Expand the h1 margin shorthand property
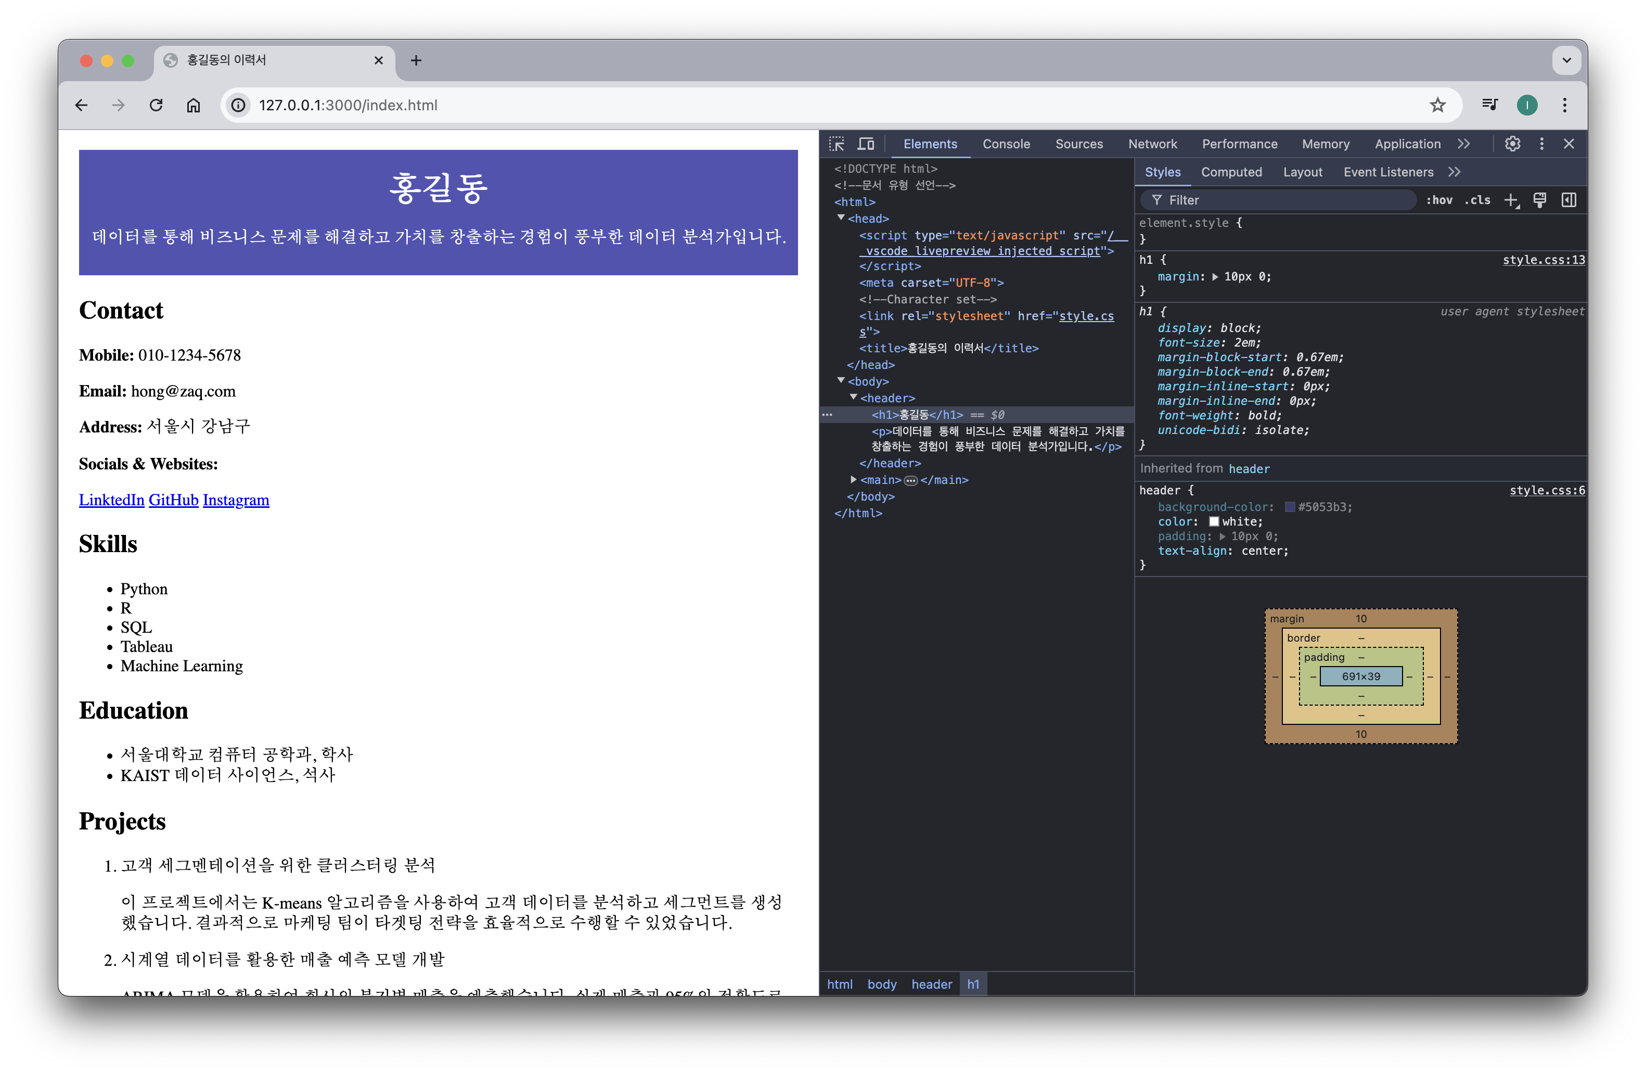This screenshot has width=1646, height=1073. click(1215, 277)
